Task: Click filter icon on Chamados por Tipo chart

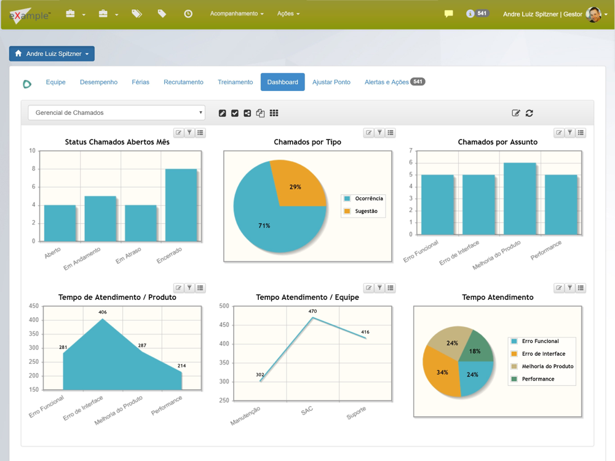Action: (379, 133)
